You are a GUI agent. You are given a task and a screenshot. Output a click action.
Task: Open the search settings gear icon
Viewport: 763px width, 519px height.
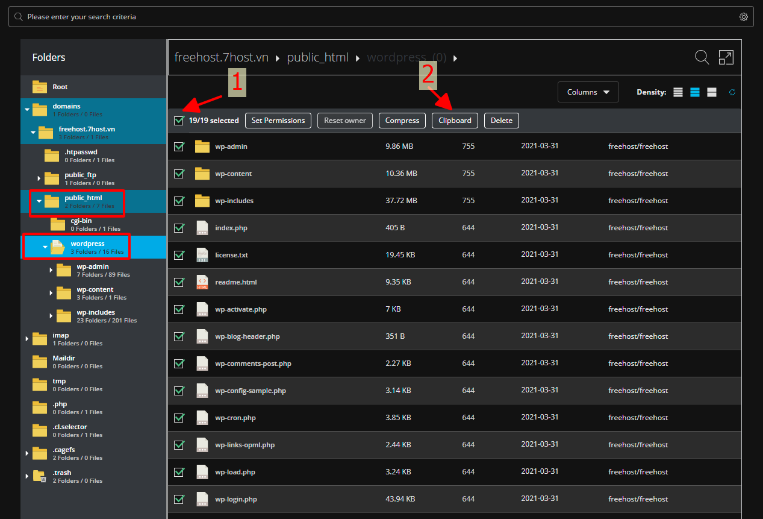[744, 17]
